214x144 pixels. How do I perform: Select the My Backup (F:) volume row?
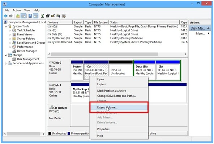(x=117, y=38)
